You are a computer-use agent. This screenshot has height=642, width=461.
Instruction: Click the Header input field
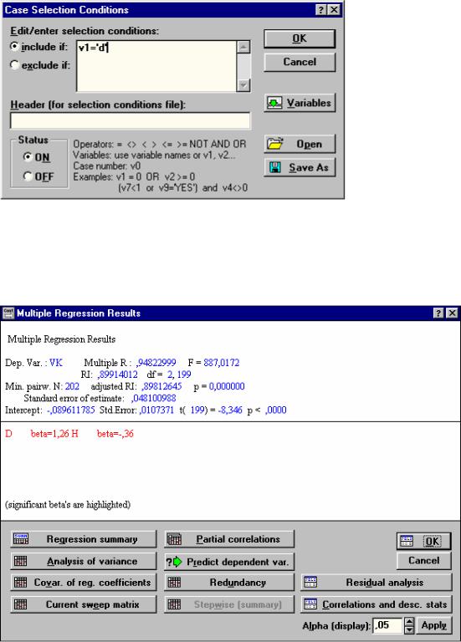pyautogui.click(x=130, y=120)
